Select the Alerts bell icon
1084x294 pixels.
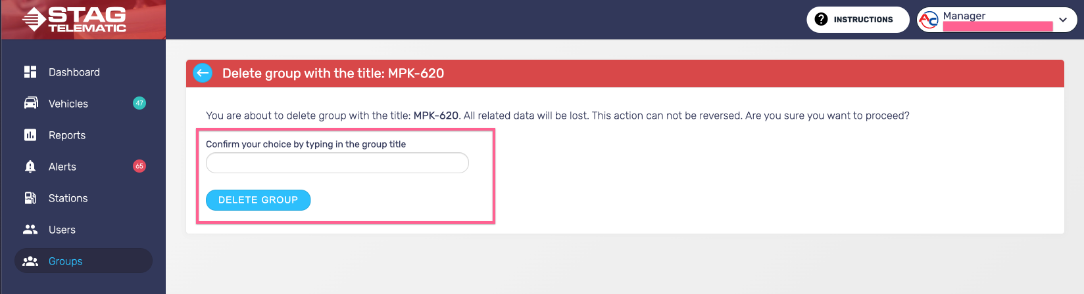point(30,166)
